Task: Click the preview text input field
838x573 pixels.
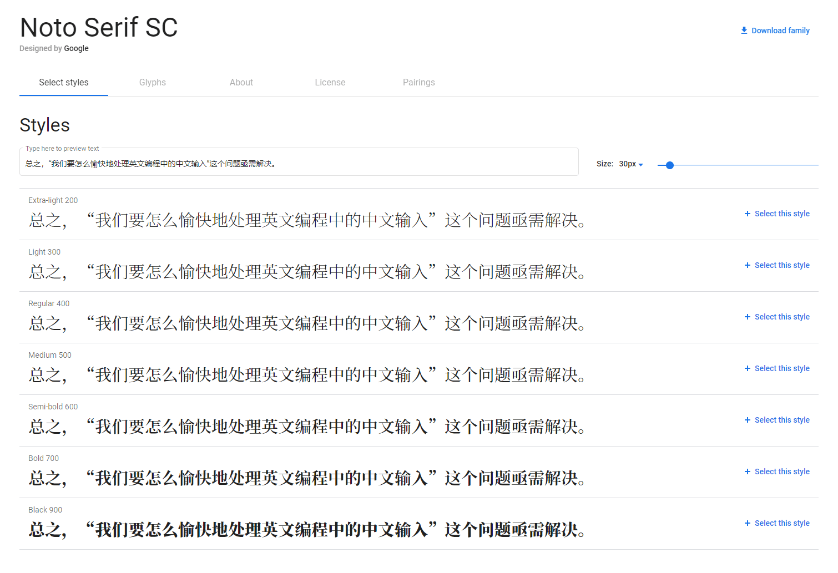Action: 299,162
